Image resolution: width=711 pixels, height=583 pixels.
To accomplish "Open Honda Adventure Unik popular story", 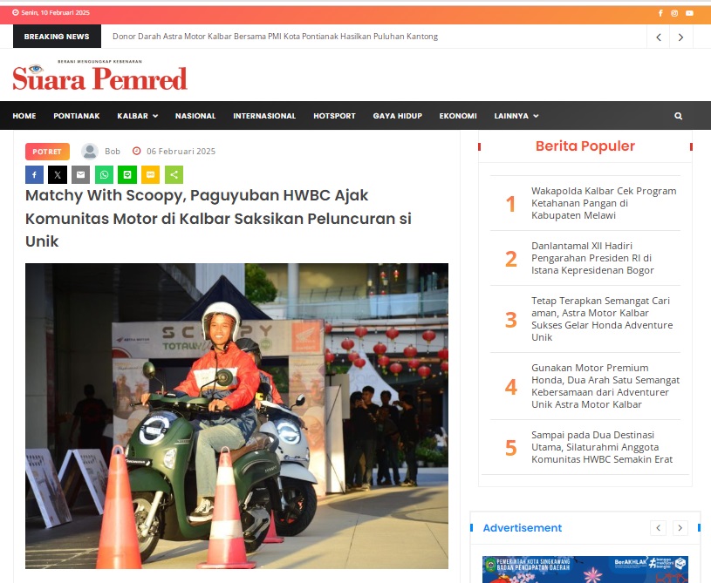I will tap(602, 319).
